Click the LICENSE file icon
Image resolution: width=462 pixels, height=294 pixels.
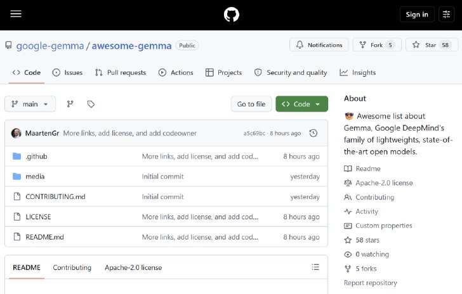pos(17,217)
